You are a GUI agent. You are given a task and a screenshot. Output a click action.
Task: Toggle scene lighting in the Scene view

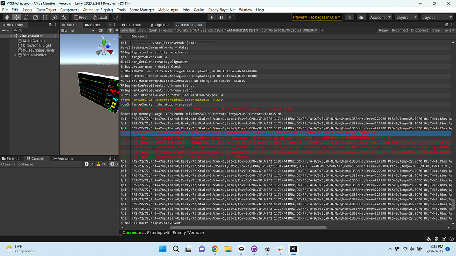(110, 30)
